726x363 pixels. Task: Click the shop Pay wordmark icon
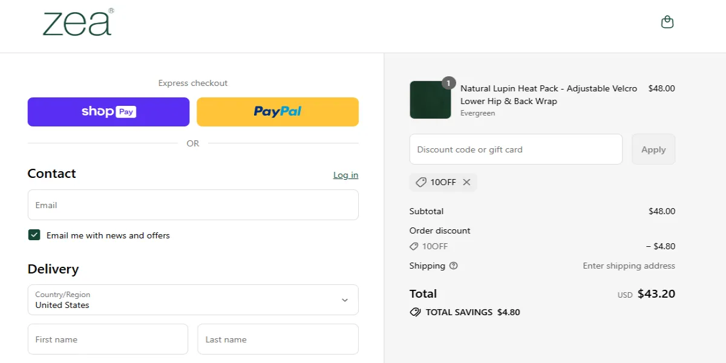click(108, 111)
